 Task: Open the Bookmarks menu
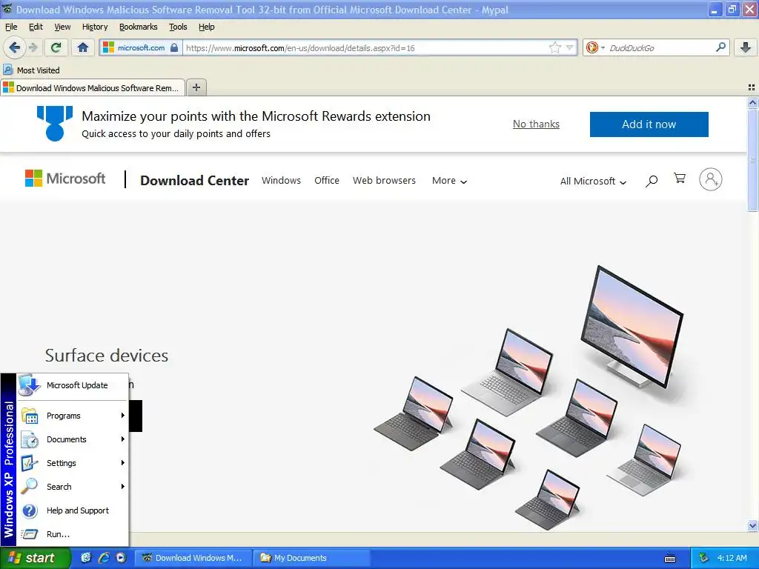point(139,27)
